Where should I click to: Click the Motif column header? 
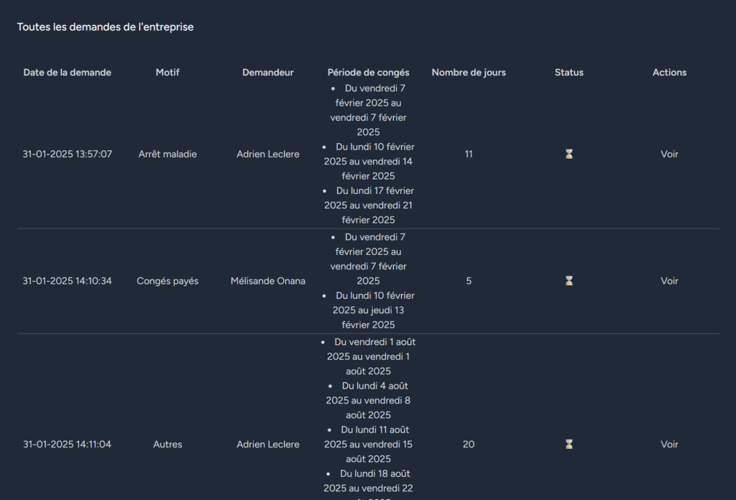click(x=167, y=73)
